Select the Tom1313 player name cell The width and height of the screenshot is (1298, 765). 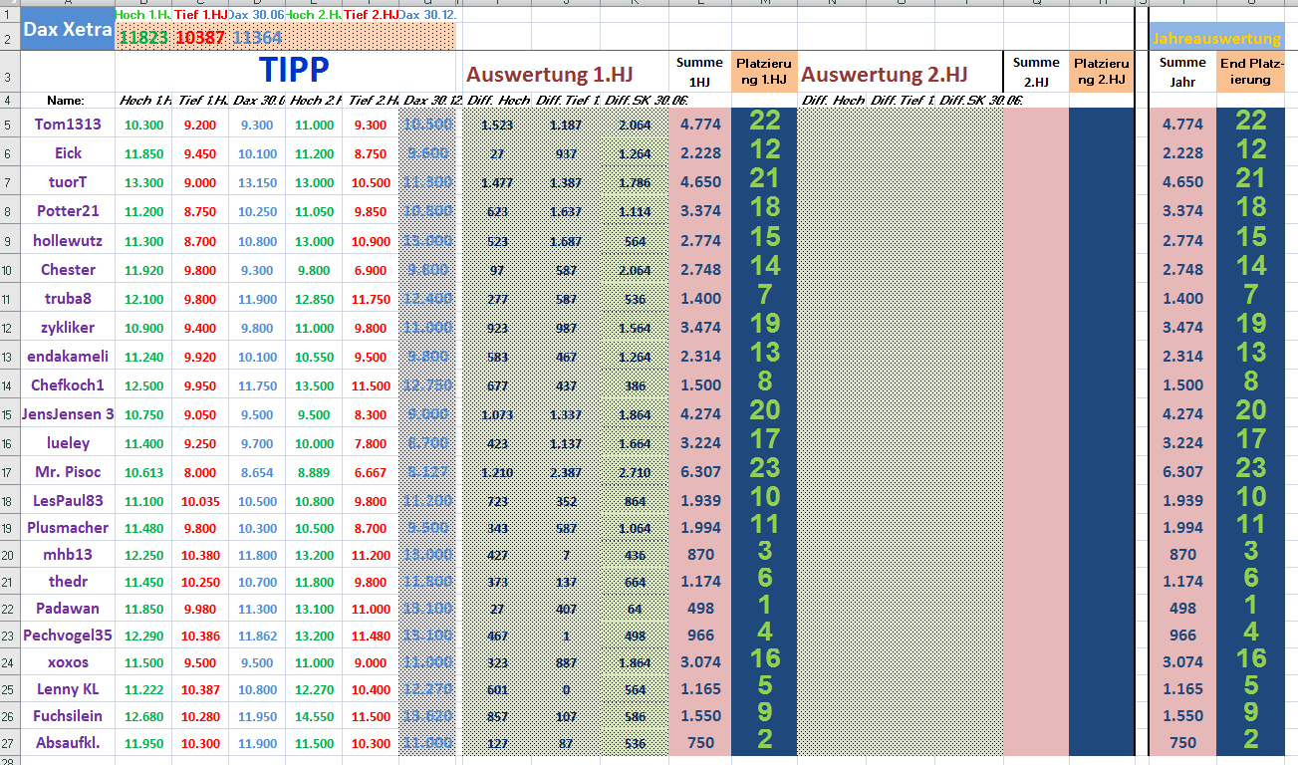coord(66,125)
